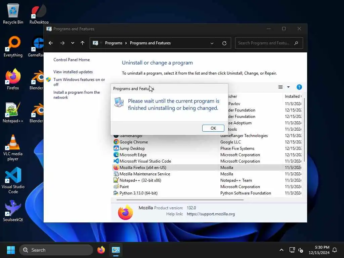Select the Notepad++ desktop shortcut
The height and width of the screenshot is (258, 344).
point(13,112)
